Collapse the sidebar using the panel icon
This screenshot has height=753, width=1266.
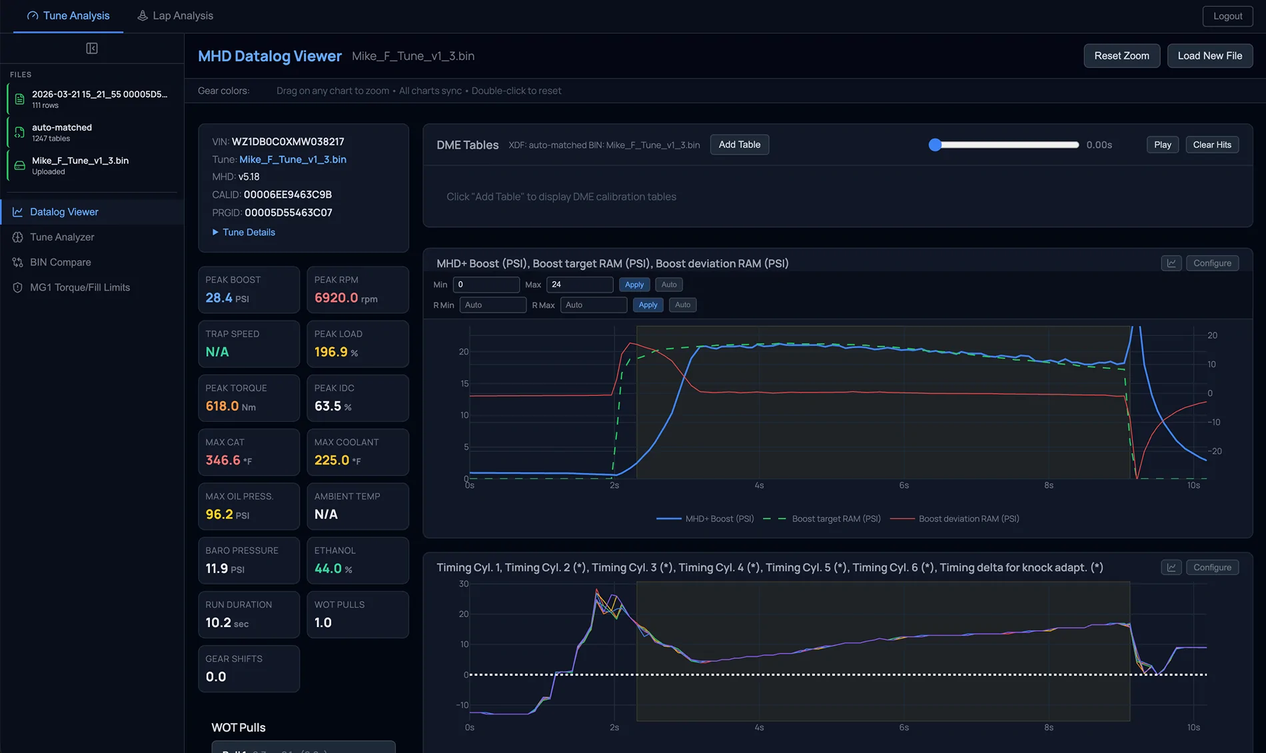tap(92, 48)
